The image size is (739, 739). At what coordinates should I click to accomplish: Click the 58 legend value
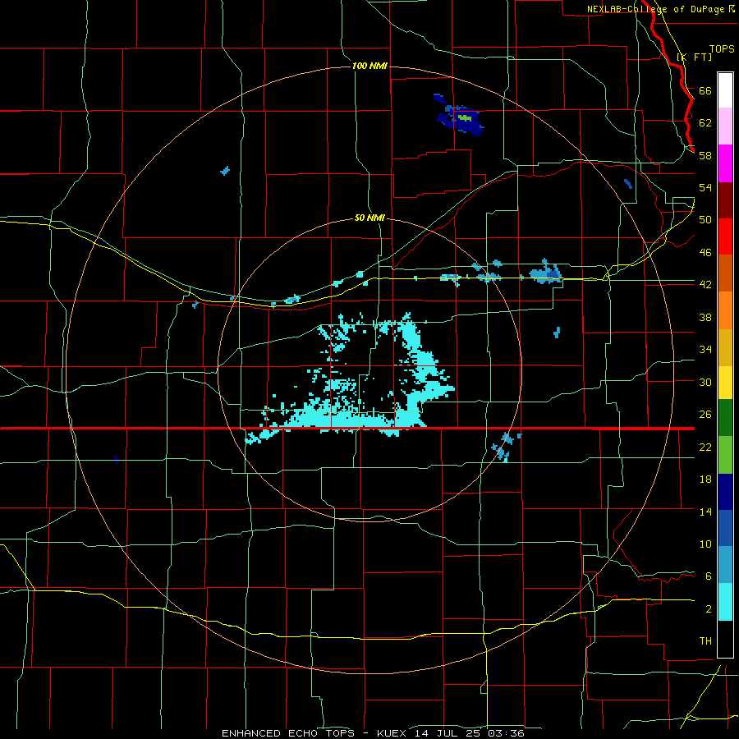pyautogui.click(x=705, y=155)
